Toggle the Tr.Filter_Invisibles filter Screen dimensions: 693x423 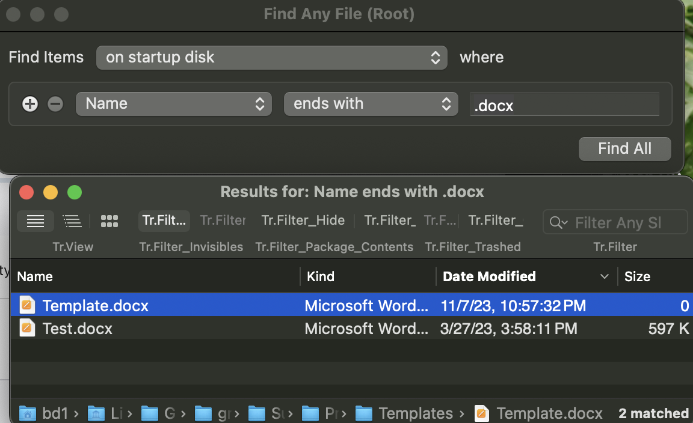coord(164,221)
